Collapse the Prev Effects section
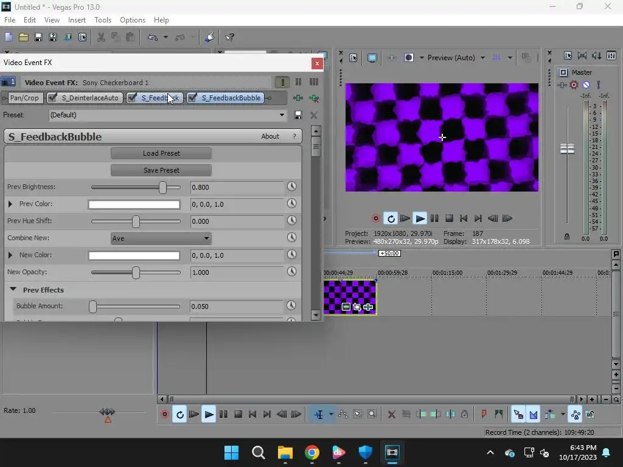Screen dimensions: 623x467 (x=13, y=289)
